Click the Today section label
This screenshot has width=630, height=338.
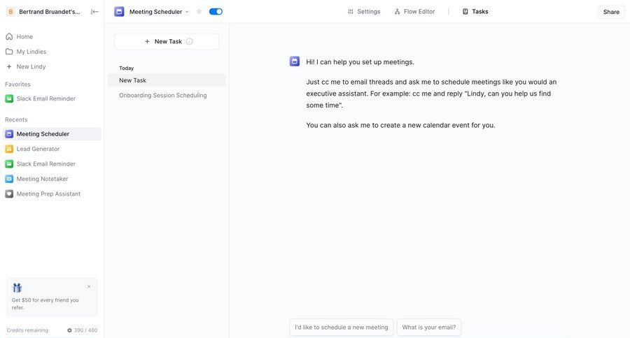pos(126,68)
